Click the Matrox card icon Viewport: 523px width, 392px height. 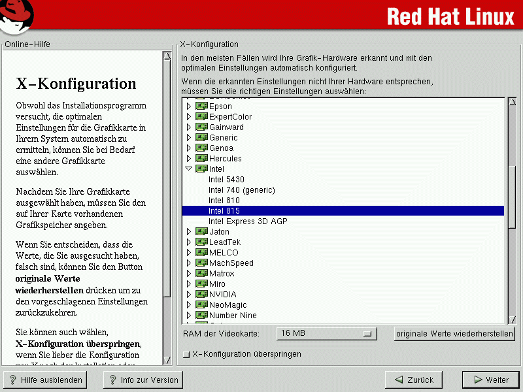201,274
